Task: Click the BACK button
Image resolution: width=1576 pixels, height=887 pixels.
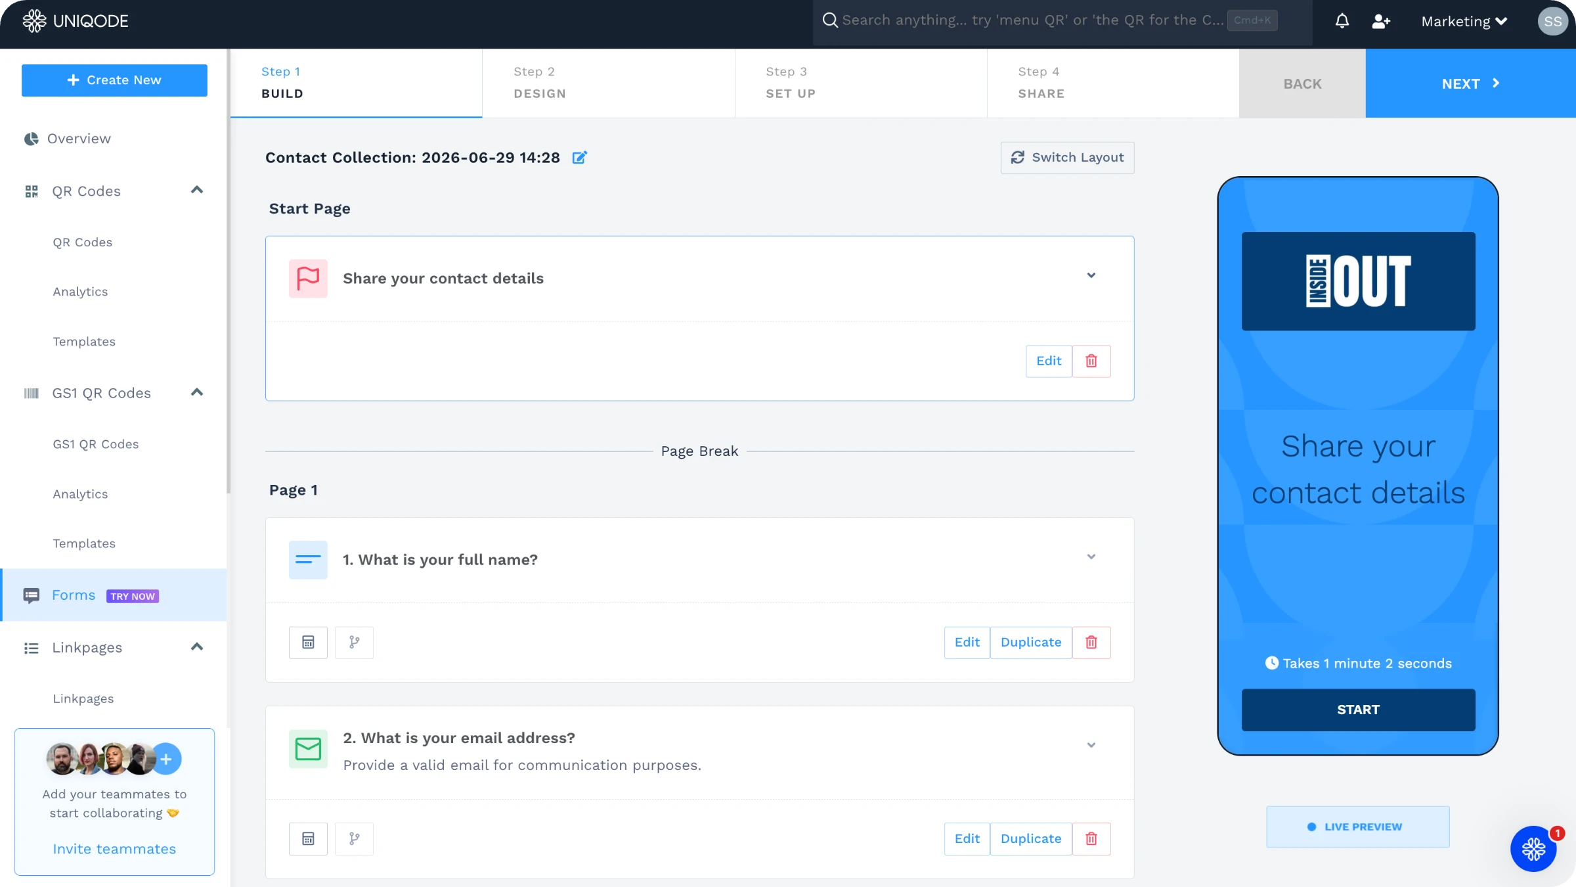Action: click(1302, 83)
